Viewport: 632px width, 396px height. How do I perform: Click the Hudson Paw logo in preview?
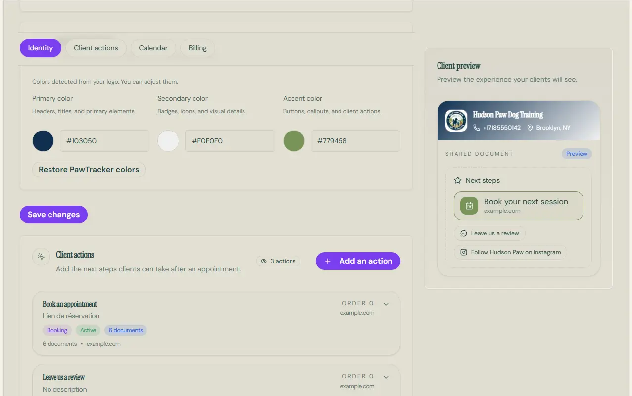456,121
